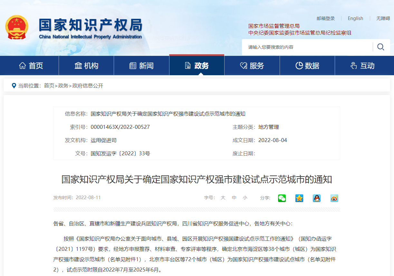Screen dimensions: 394x276
Task: Open the 无障碍 accessibility link
Action: (383, 18)
